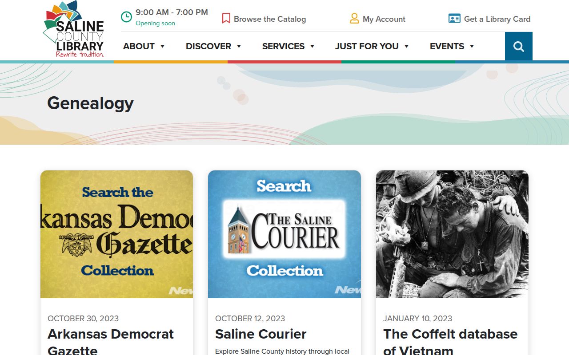Follow the Get a Library Card link

pyautogui.click(x=497, y=19)
